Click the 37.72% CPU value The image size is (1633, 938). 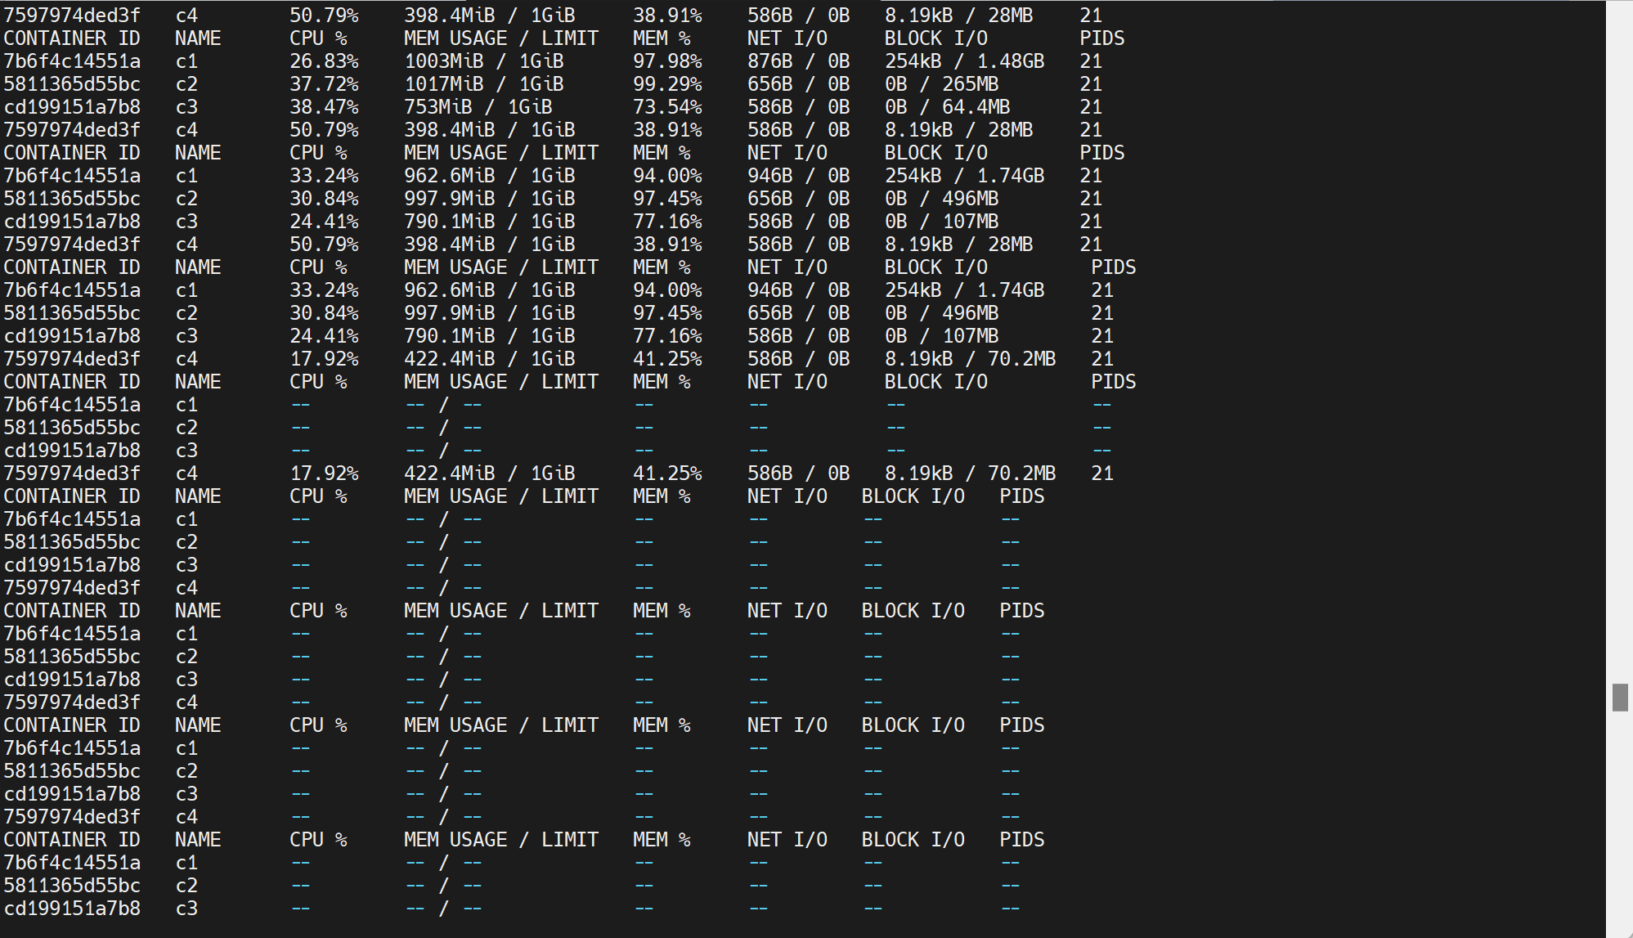pos(324,84)
